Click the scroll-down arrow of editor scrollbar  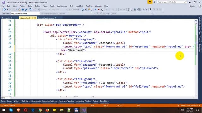196,95
